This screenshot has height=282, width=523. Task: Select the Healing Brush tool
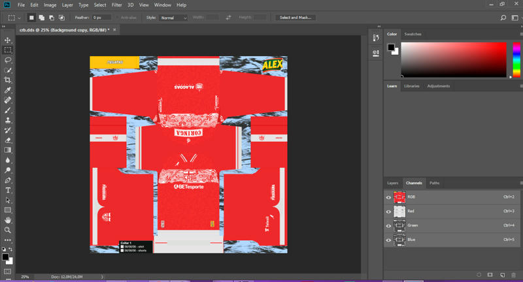(8, 100)
